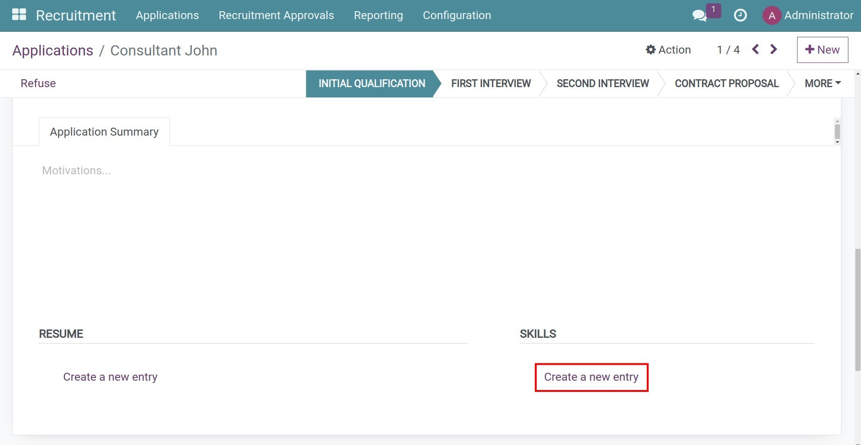The width and height of the screenshot is (861, 445).
Task: Go to the next applicant record
Action: click(x=773, y=49)
